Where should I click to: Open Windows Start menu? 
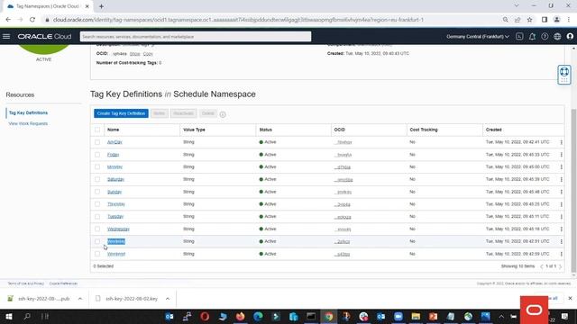pyautogui.click(x=9, y=316)
